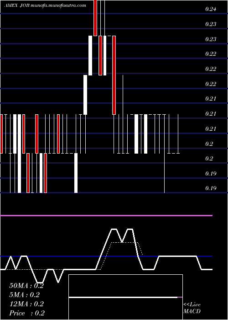Screen dimensions: 228x320
Task: Click the AMEX JOB munafa.munafasutra.com title
Action: point(45,5)
